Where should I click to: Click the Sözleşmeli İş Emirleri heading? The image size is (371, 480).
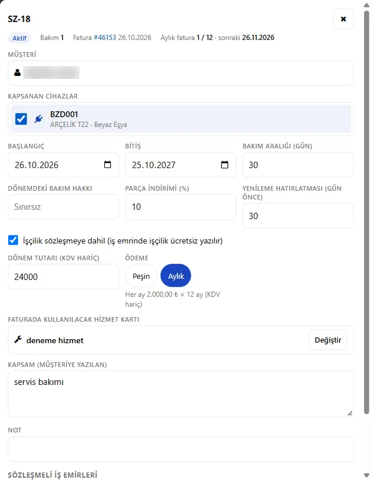click(52, 475)
